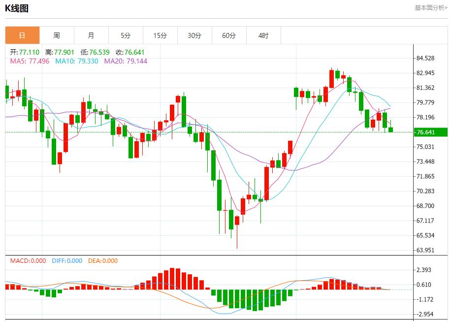Image resolution: width=452 pixels, height=321 pixels.
Task: Click the 68.700 price axis label
Action: [x=425, y=206]
